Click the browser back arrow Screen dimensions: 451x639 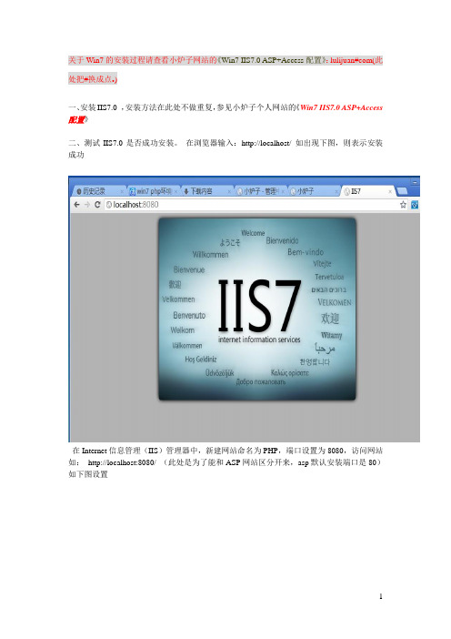[77, 205]
